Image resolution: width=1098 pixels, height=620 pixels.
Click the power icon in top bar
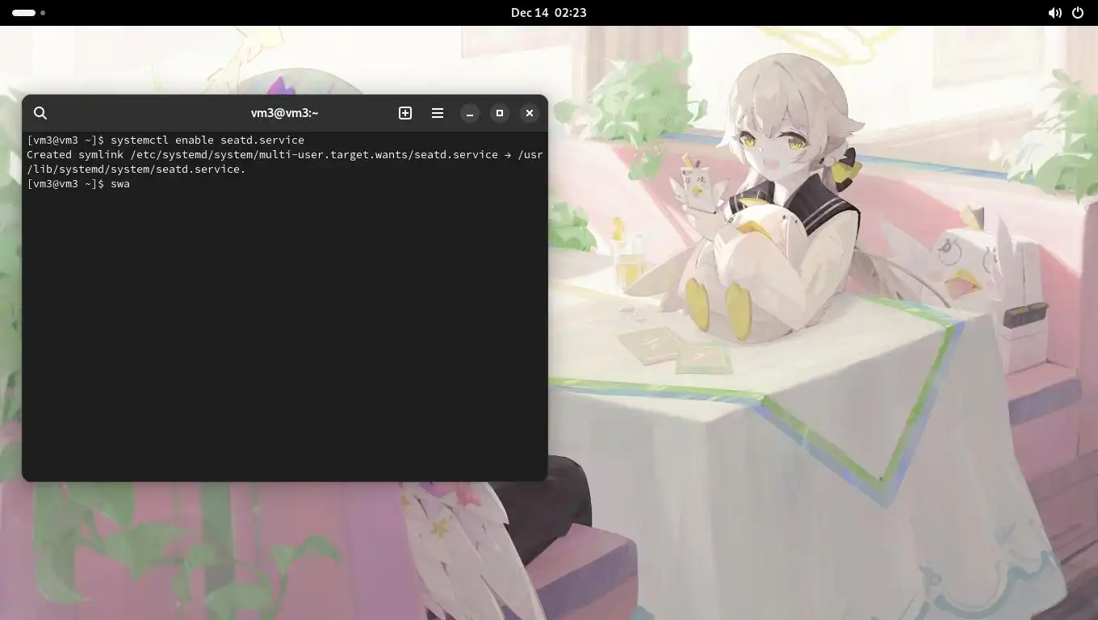(1078, 13)
